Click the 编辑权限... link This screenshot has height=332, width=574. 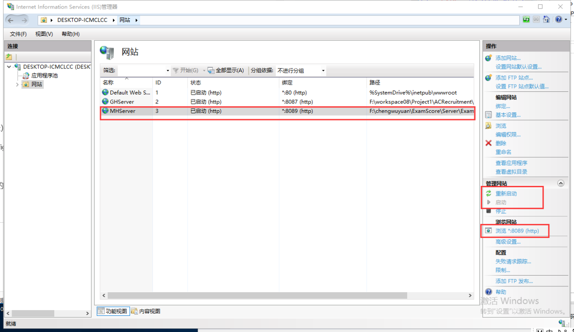pyautogui.click(x=508, y=134)
